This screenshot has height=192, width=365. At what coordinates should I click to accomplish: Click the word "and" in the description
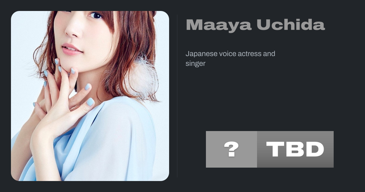(269, 54)
